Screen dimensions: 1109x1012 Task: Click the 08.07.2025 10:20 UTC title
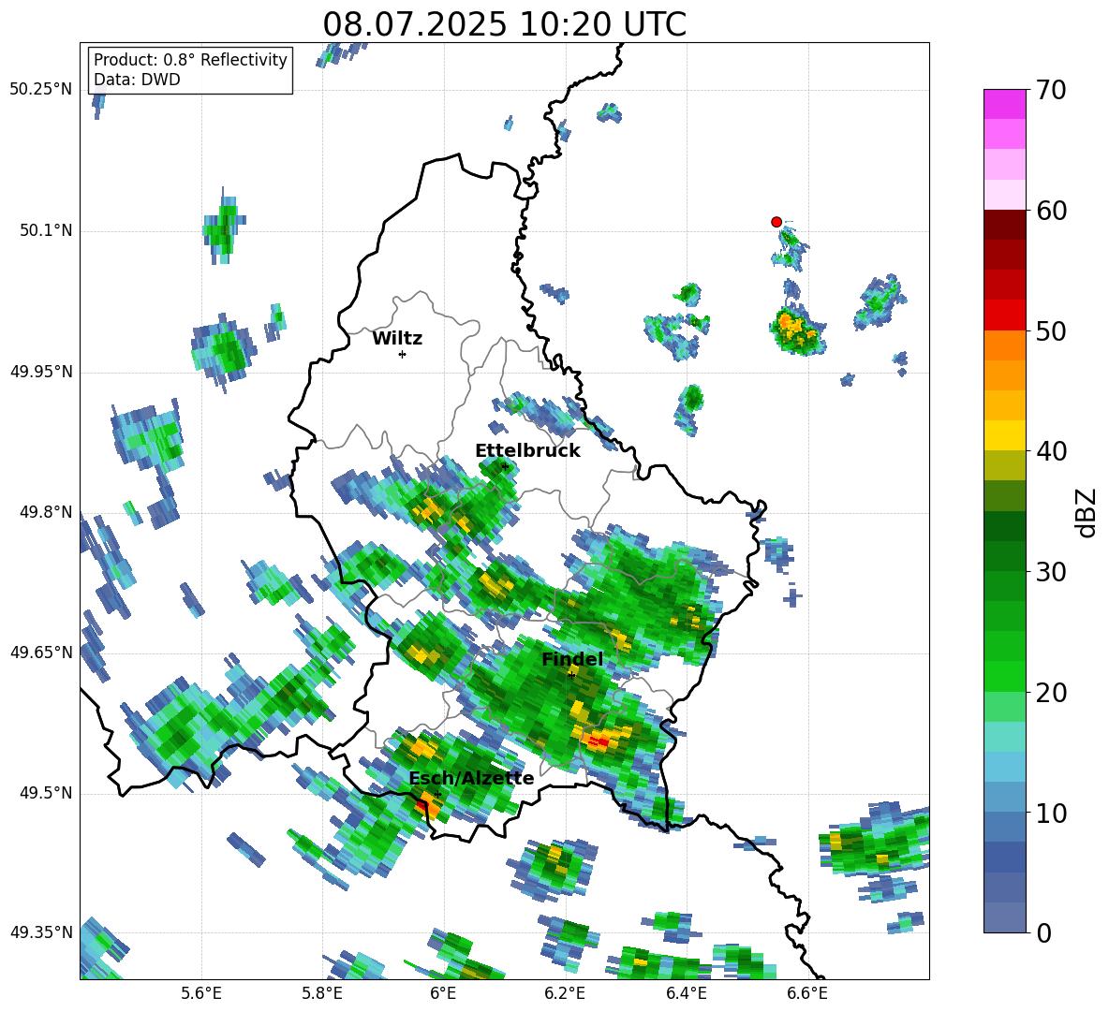pyautogui.click(x=504, y=24)
